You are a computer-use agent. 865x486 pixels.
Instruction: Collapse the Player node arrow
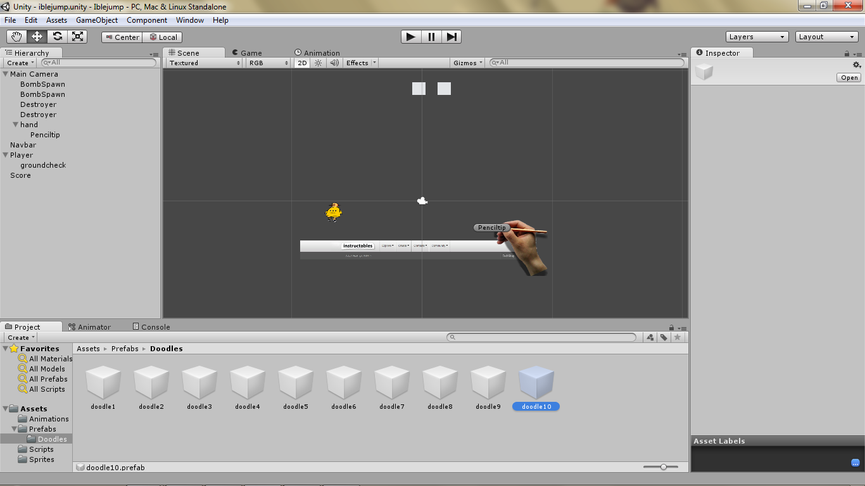(5, 155)
